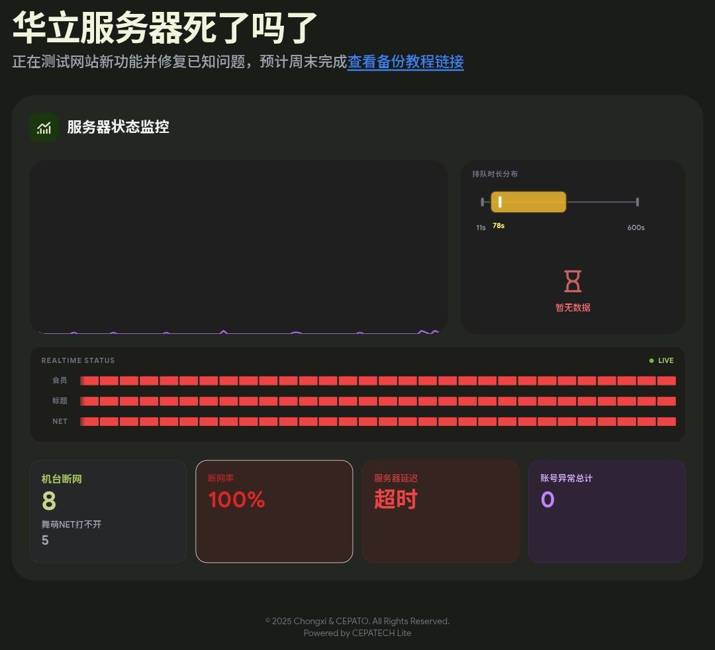This screenshot has width=715, height=650.
Task: Click the 机台断网 stat card
Action: 108,511
